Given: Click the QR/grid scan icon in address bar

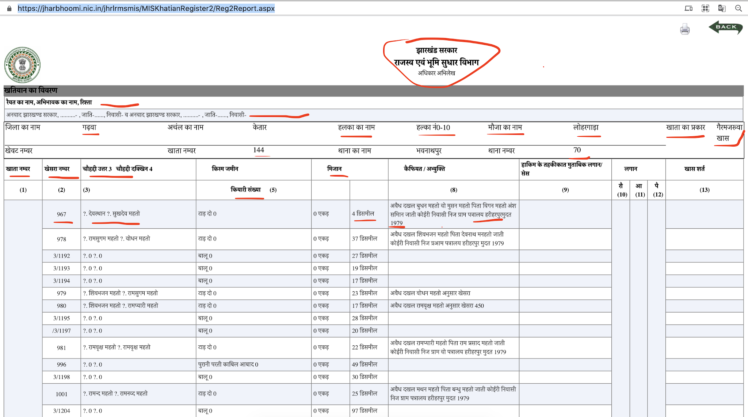Looking at the screenshot, I should (705, 8).
